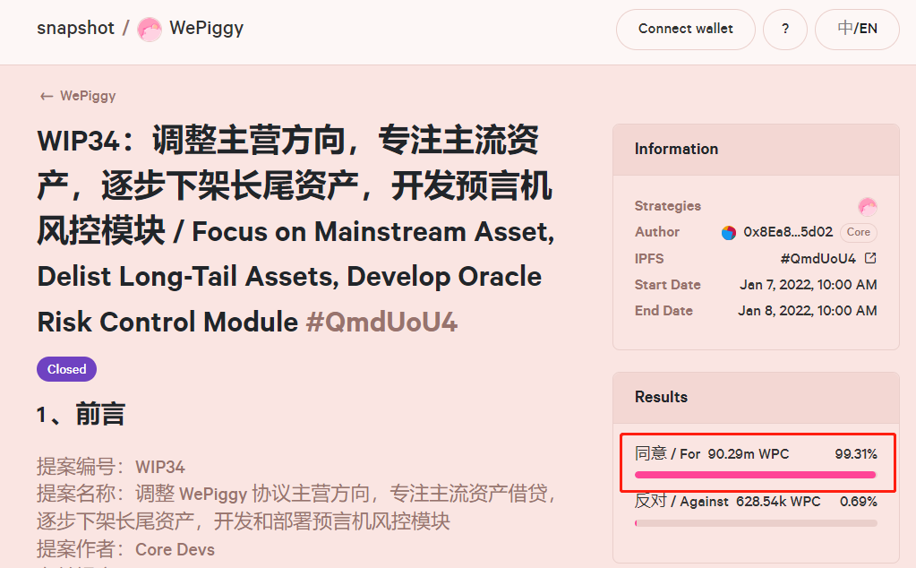The height and width of the screenshot is (568, 916).
Task: Click the Core badge next to author
Action: coord(858,232)
